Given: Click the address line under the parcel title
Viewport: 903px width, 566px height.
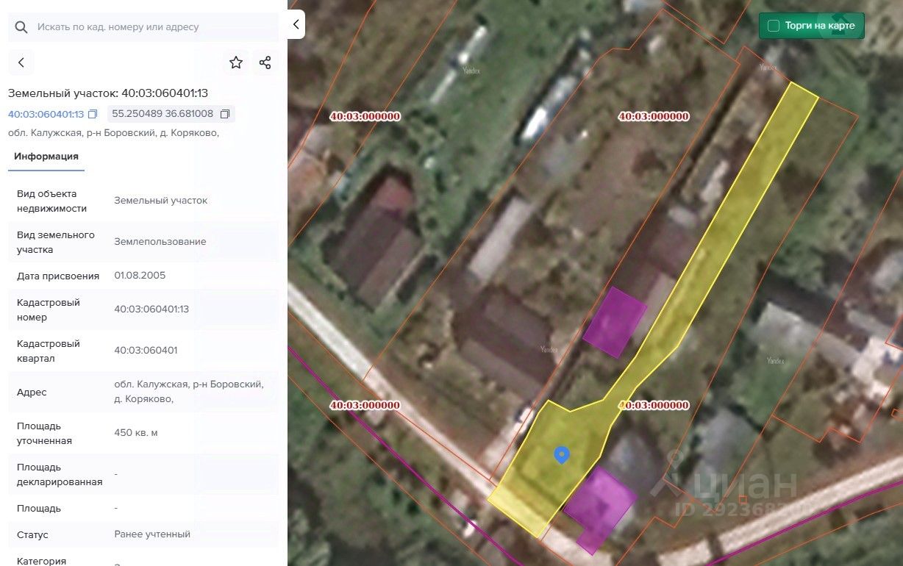Looking at the screenshot, I should coord(114,134).
